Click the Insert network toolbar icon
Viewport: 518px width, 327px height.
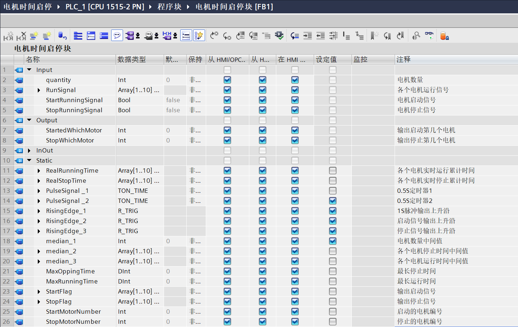(x=8, y=36)
